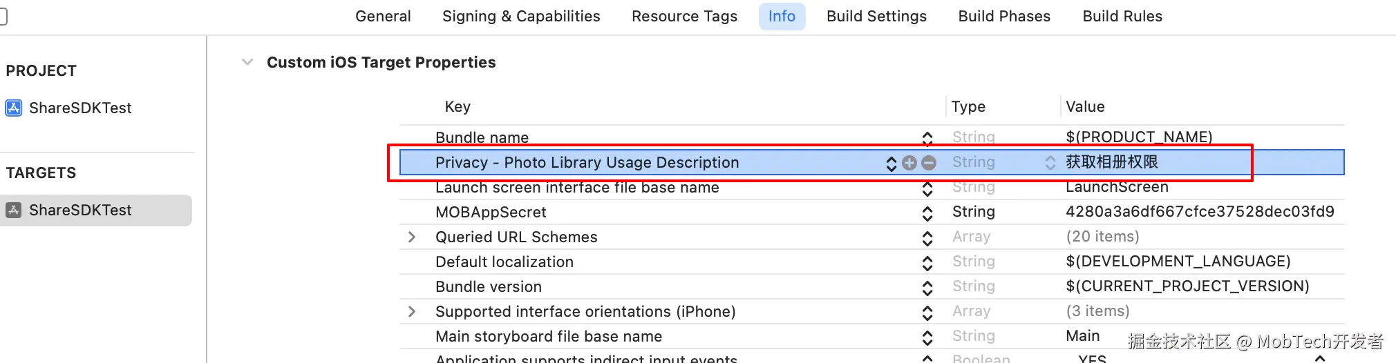Edit the MOBAppSecret value field
The image size is (1396, 363).
point(1199,212)
